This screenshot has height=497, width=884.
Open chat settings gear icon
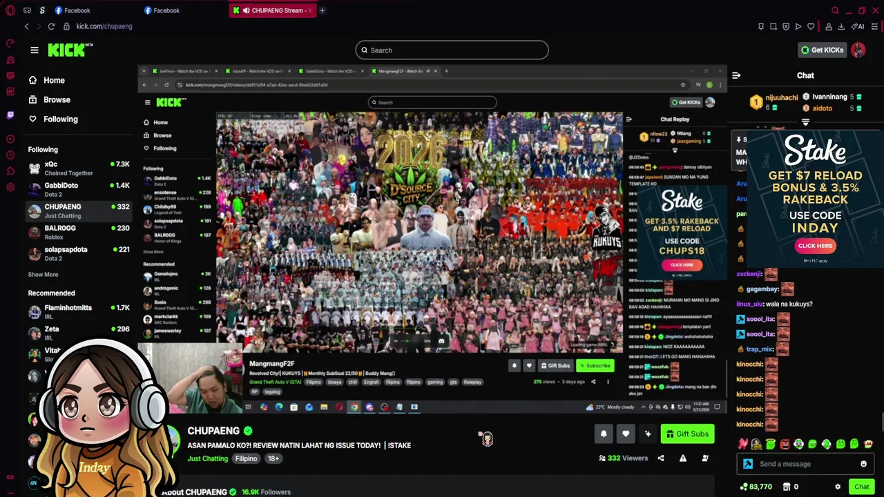coord(838,487)
